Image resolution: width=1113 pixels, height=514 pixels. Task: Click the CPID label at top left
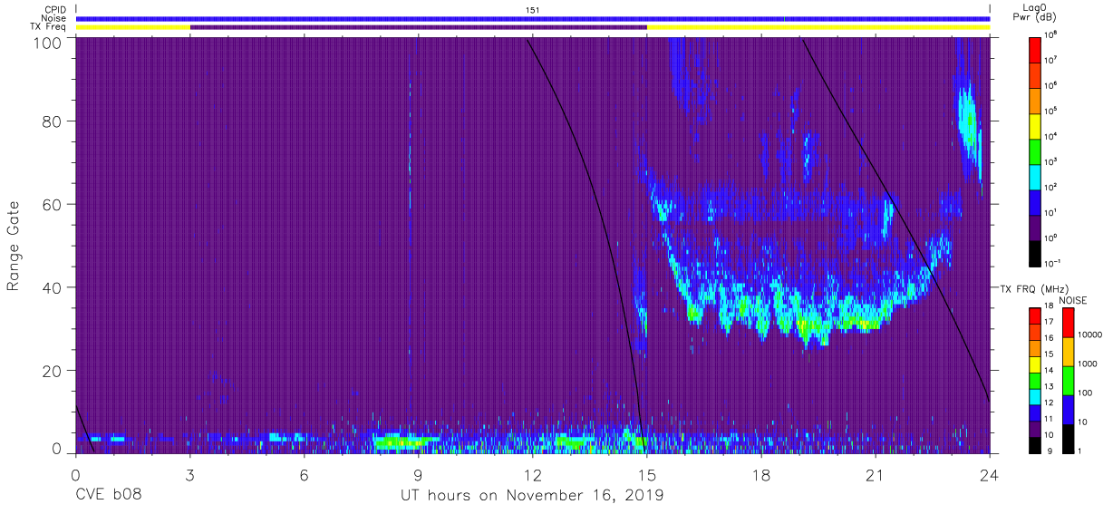click(x=55, y=9)
